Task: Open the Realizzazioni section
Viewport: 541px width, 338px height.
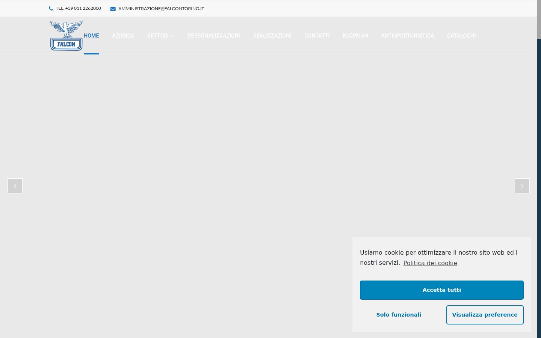Action: (x=272, y=36)
